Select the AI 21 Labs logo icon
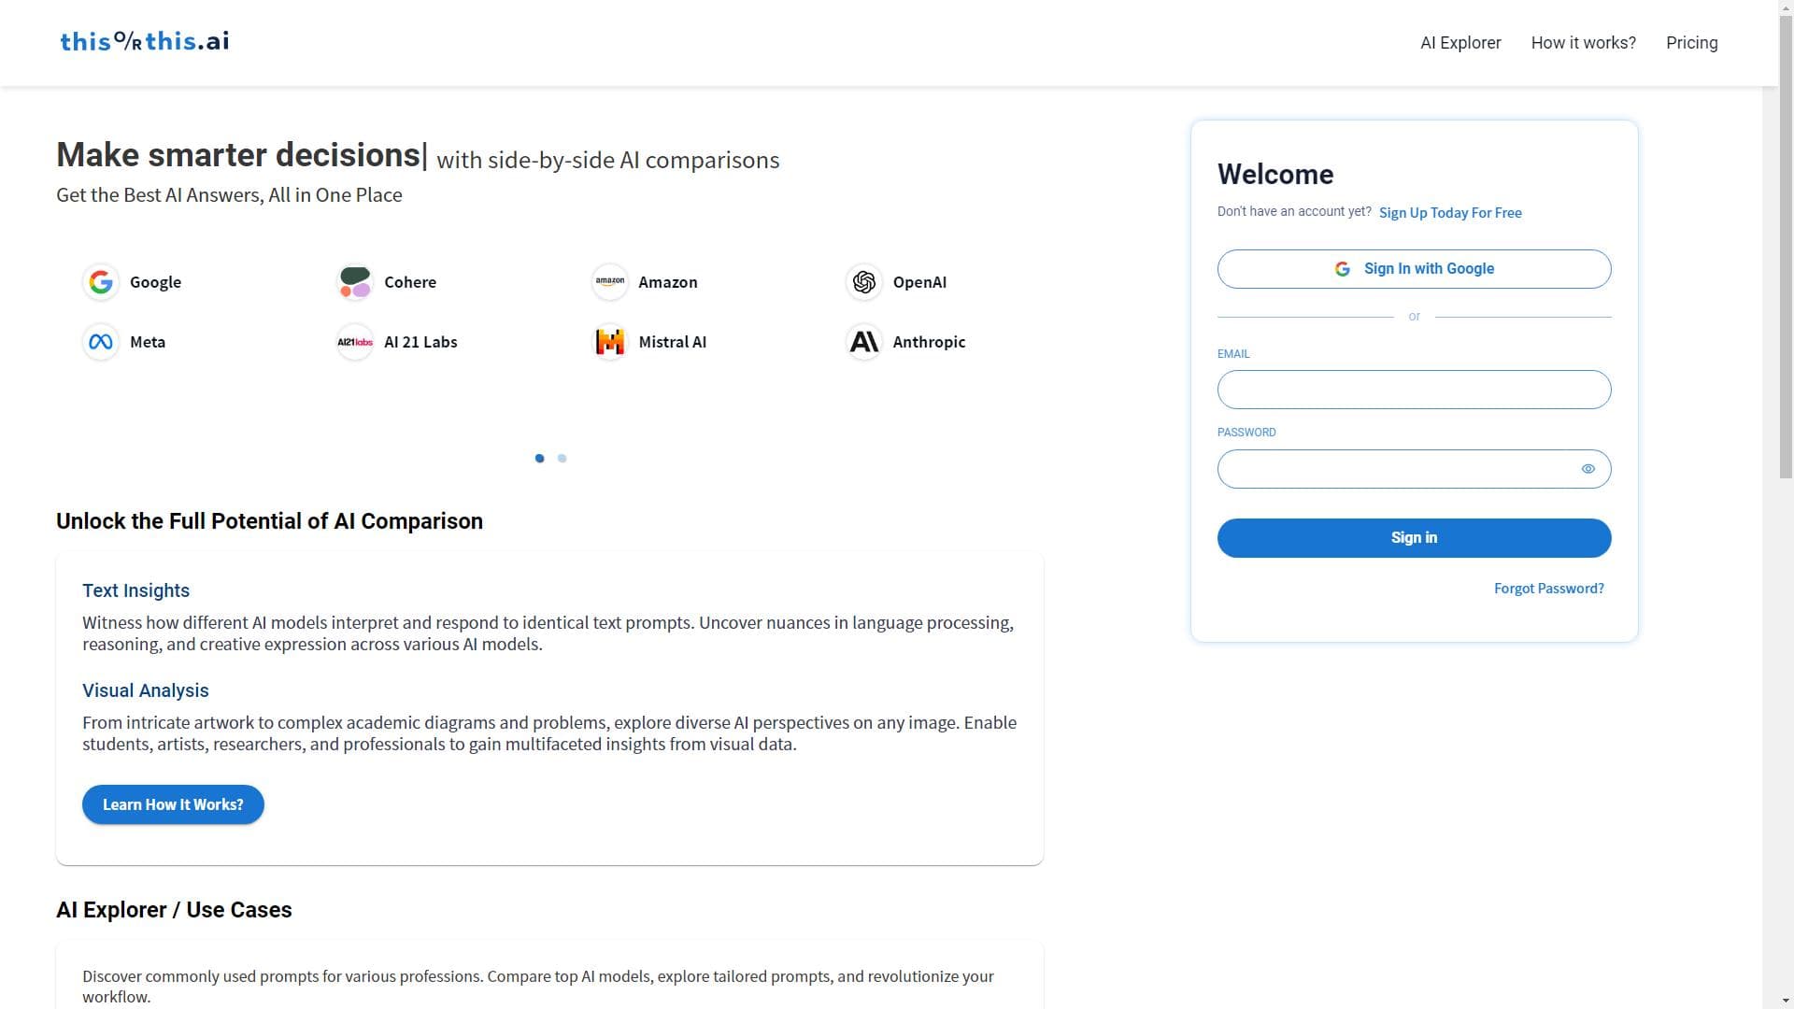Screen dimensions: 1794x1009 (355, 342)
